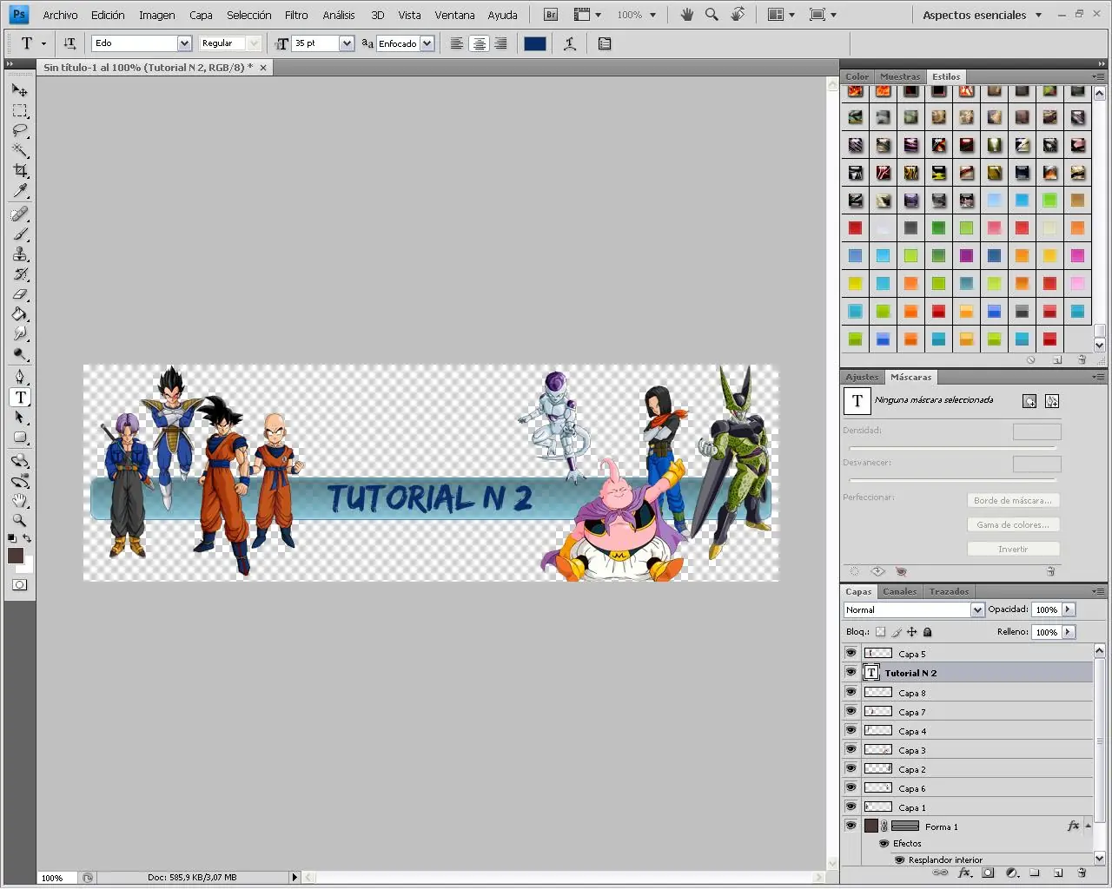
Task: Click the Borde de máscara button
Action: pyautogui.click(x=1013, y=500)
